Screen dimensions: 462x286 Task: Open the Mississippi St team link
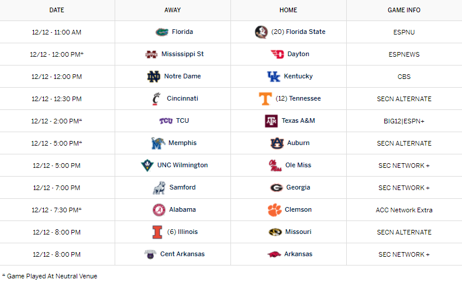pyautogui.click(x=182, y=54)
